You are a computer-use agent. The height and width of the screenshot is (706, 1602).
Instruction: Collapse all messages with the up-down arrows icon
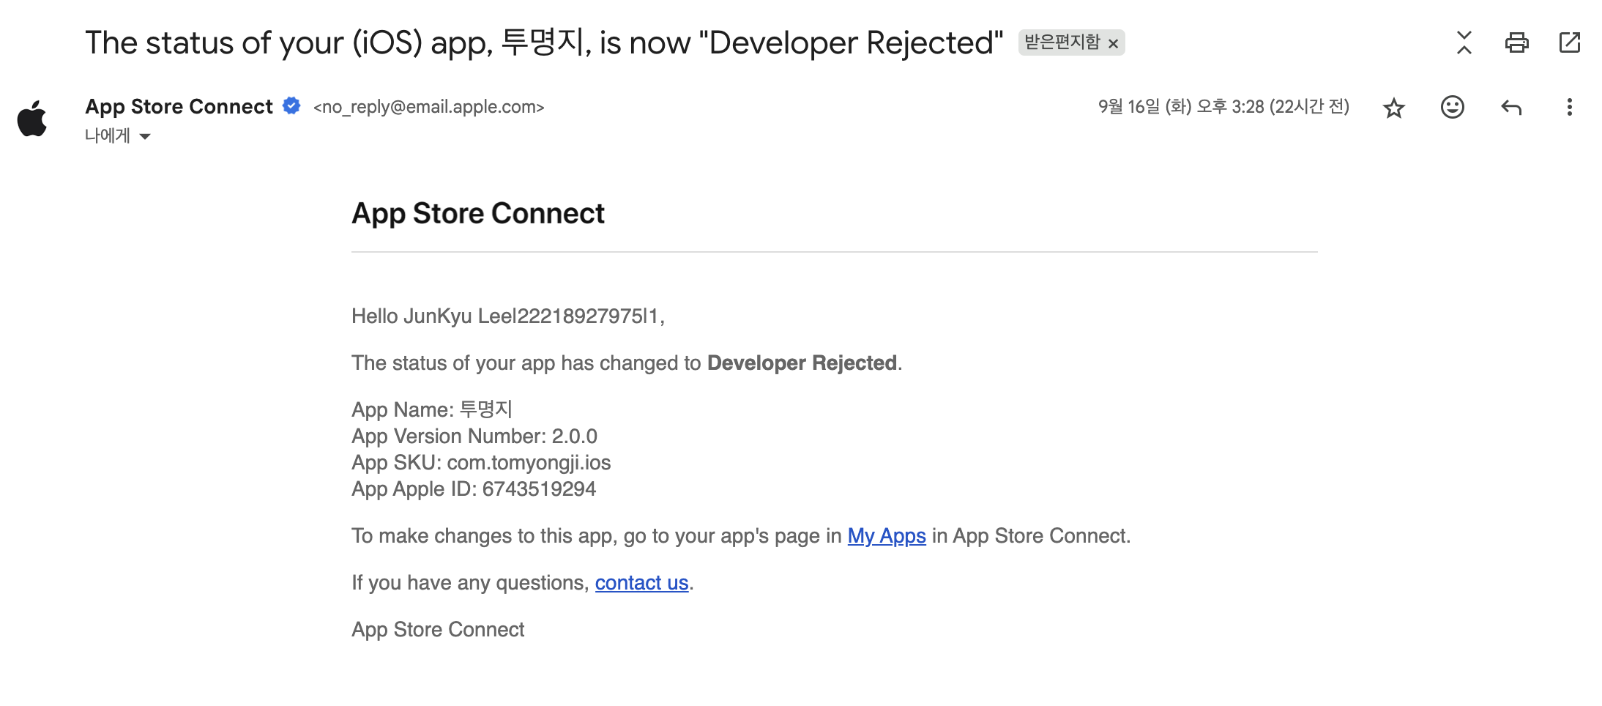pyautogui.click(x=1464, y=42)
